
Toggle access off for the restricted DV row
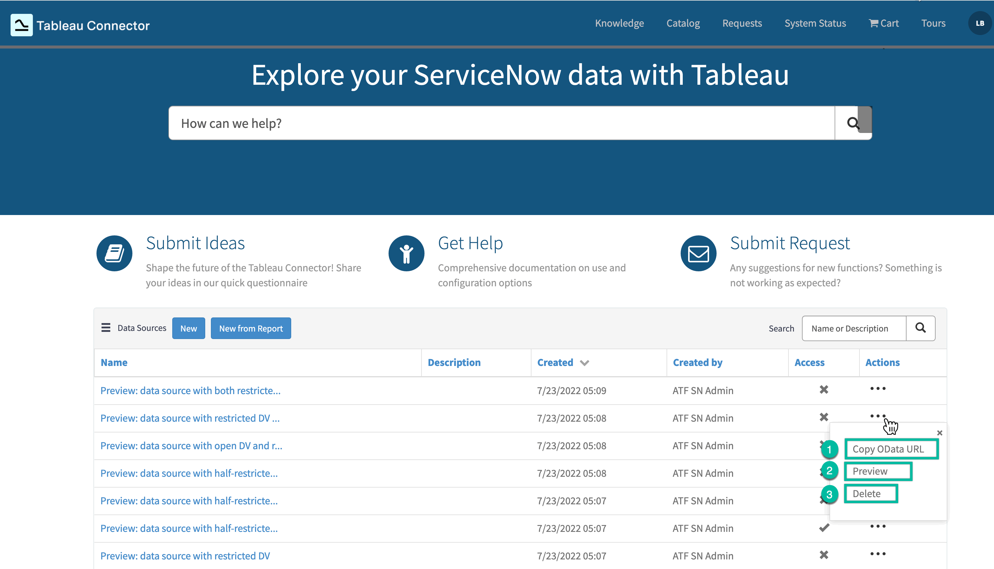click(824, 555)
